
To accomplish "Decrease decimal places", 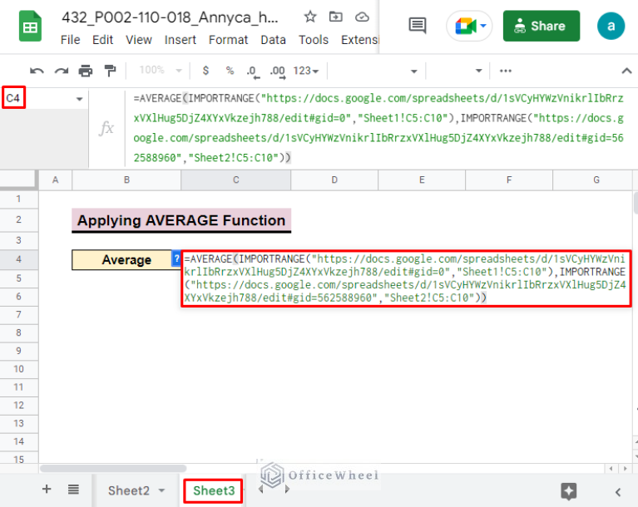I will 253,71.
